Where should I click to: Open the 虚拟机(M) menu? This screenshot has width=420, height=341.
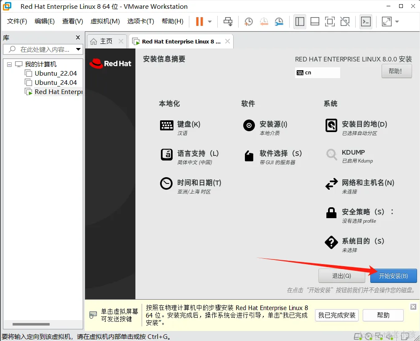(104, 21)
